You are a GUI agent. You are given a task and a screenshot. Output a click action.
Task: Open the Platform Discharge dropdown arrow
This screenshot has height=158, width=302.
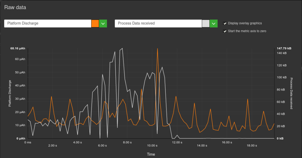pyautogui.click(x=103, y=23)
